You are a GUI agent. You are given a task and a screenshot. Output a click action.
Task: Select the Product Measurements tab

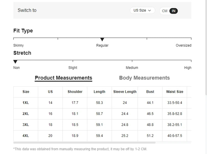click(63, 78)
